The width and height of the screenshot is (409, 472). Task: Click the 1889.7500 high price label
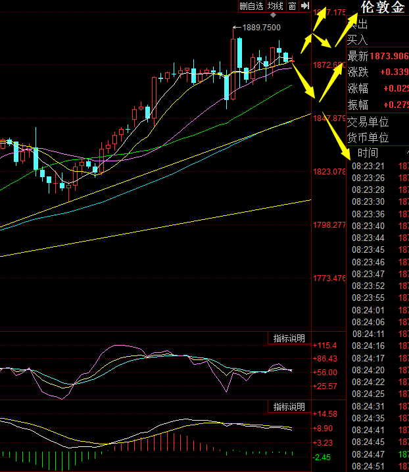261,28
